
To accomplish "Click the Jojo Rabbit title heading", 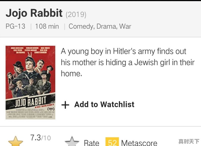I will pos(34,13).
